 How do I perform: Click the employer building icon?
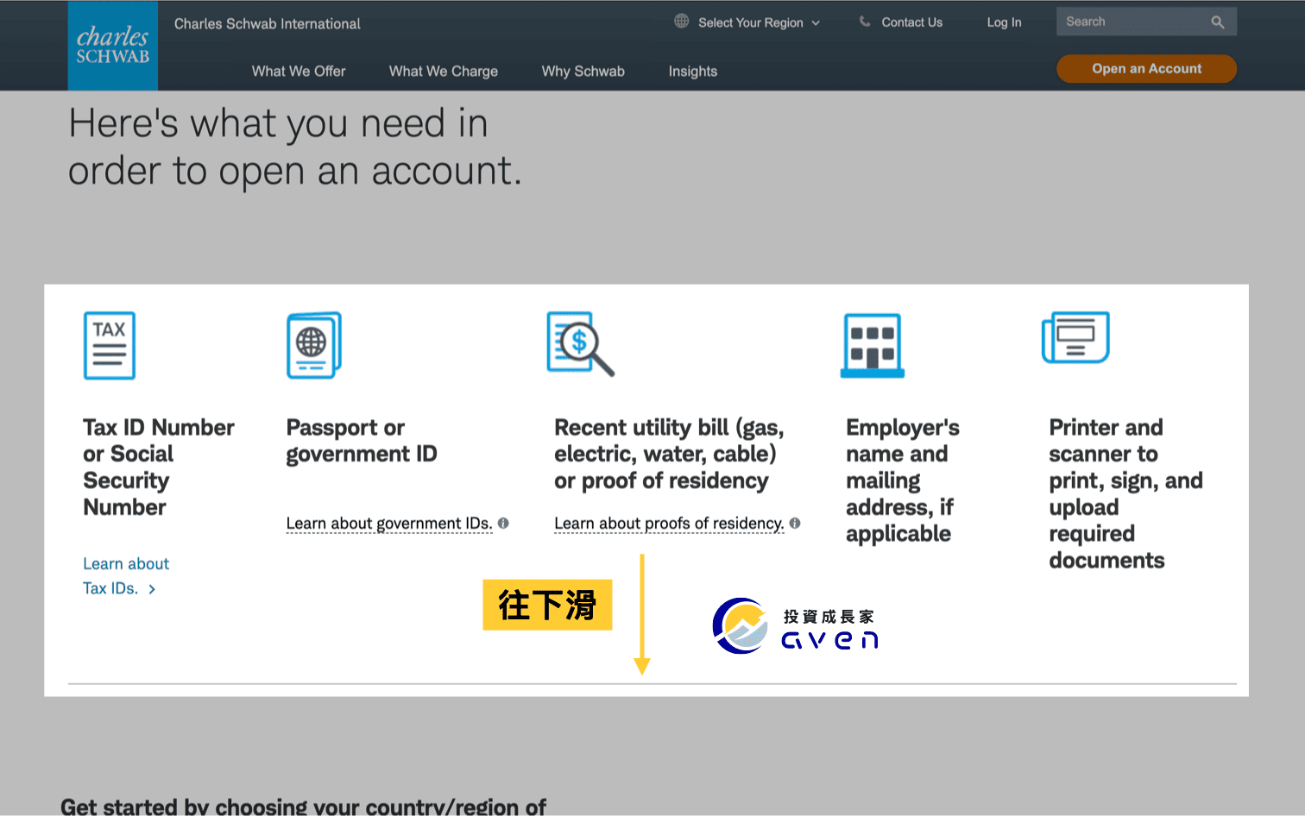click(x=872, y=345)
